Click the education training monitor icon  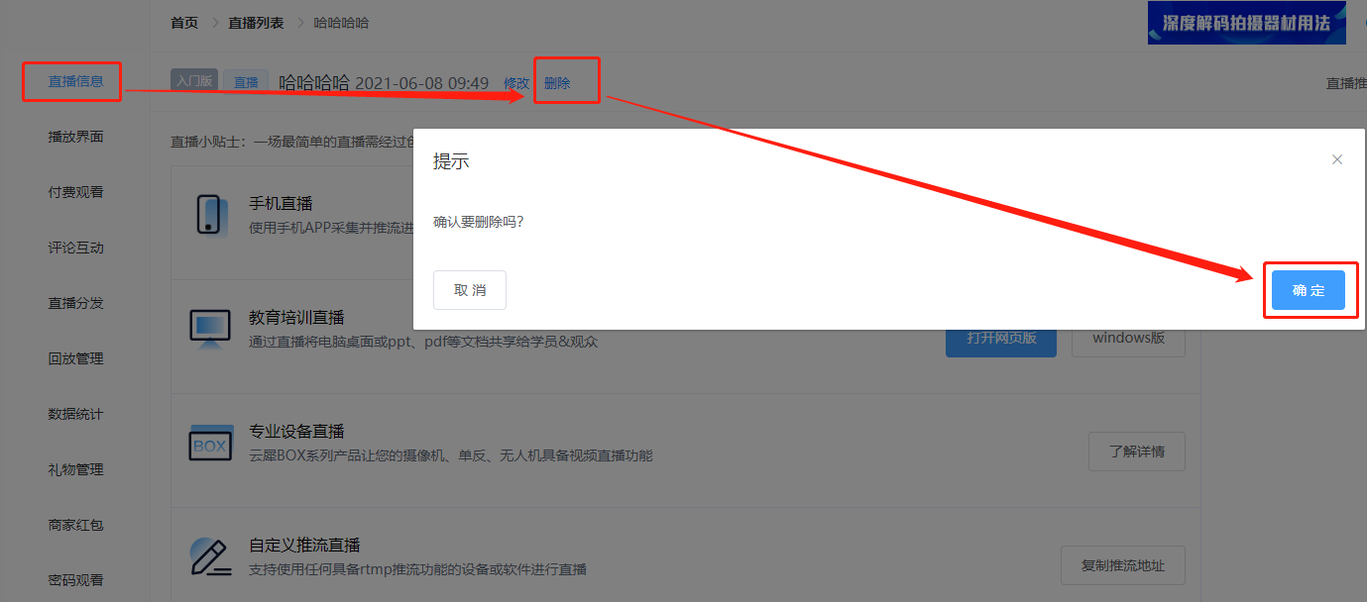(x=209, y=330)
